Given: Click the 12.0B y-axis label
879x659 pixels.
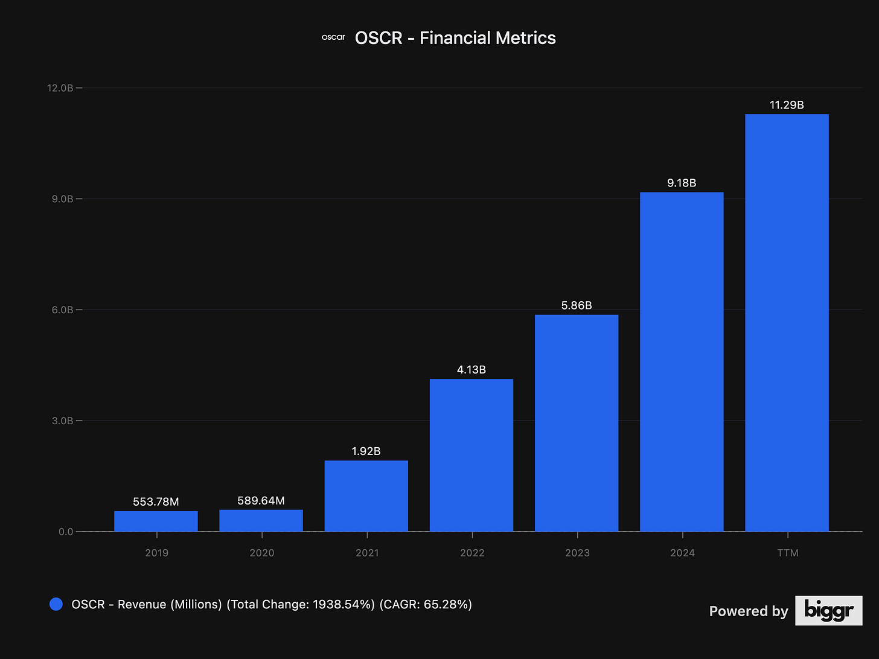Looking at the screenshot, I should click(x=60, y=88).
